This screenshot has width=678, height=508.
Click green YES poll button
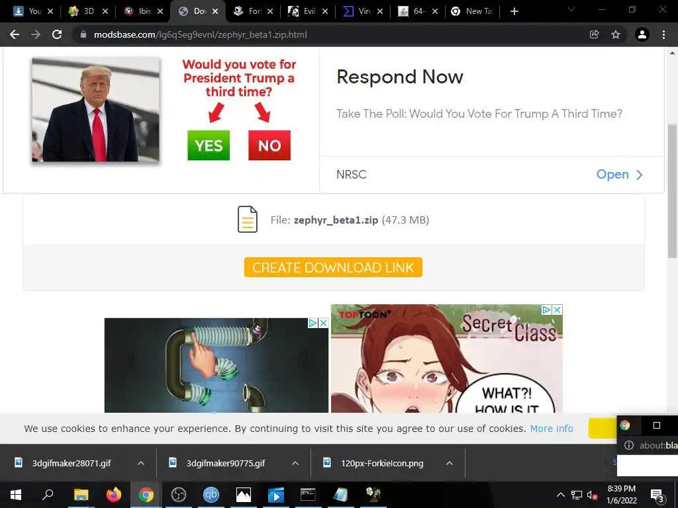pyautogui.click(x=209, y=145)
